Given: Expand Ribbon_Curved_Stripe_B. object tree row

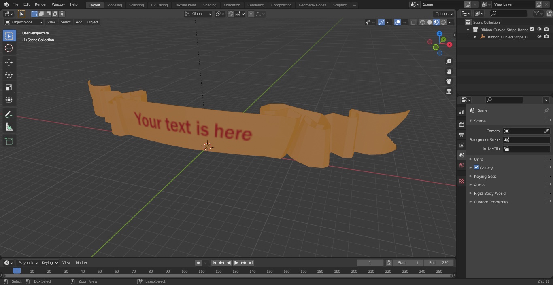Looking at the screenshot, I should [475, 37].
